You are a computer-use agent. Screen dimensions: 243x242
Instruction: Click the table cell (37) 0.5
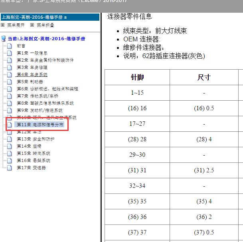coord(204,232)
